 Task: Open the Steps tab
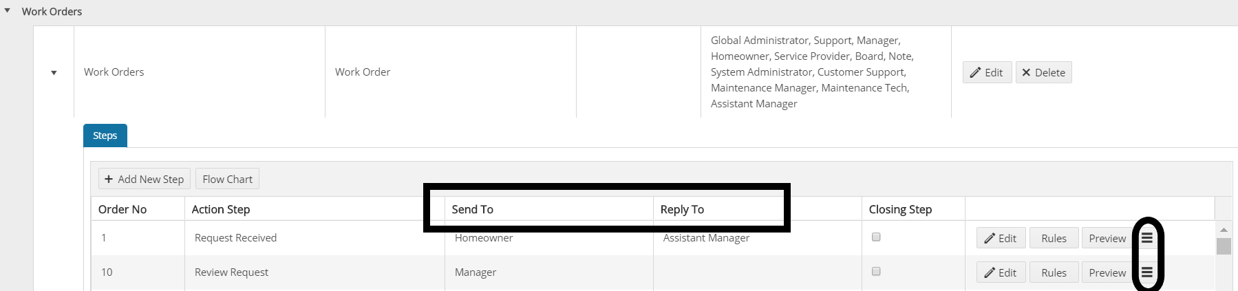click(x=105, y=136)
